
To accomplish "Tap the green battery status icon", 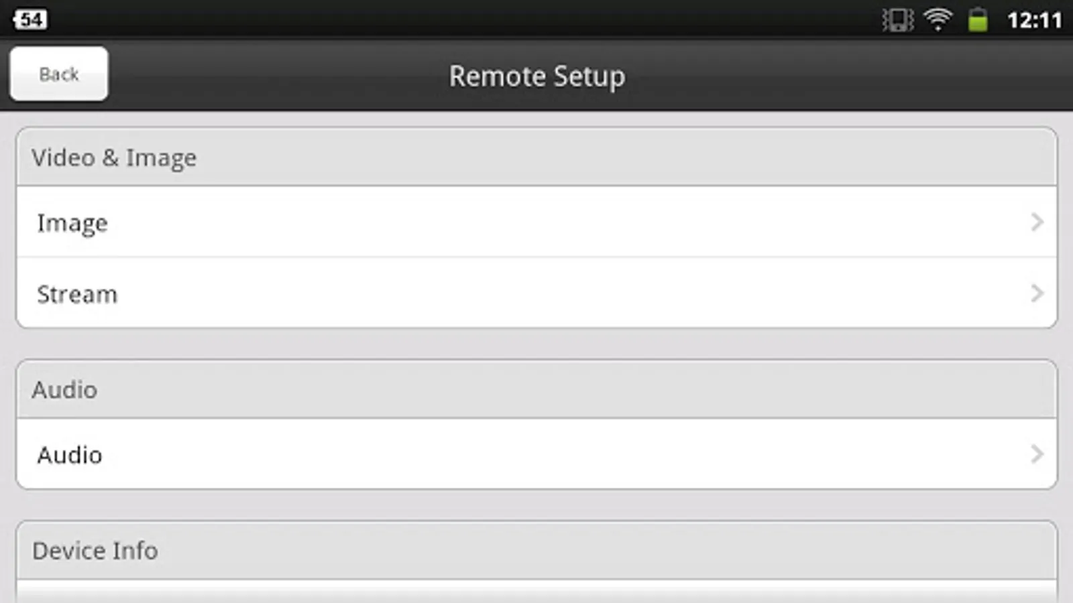I will point(978,20).
